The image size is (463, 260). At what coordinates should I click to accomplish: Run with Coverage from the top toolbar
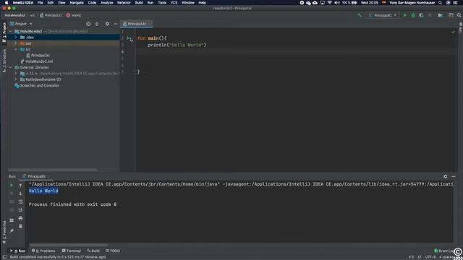tap(421, 15)
